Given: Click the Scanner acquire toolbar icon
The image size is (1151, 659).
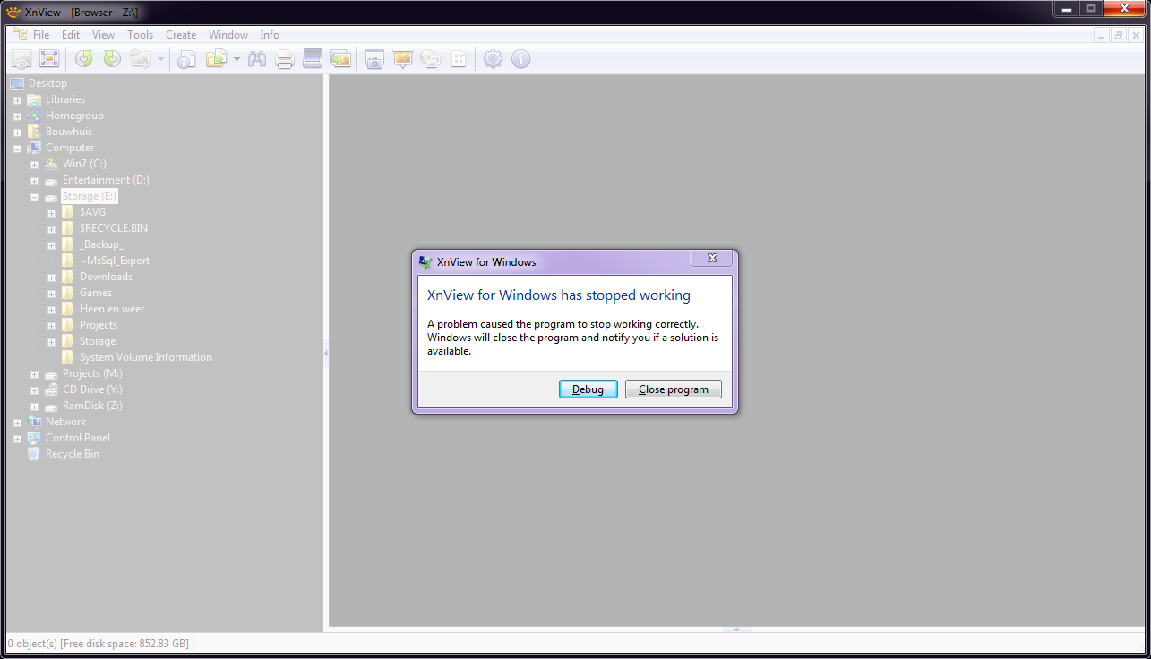Looking at the screenshot, I should tap(313, 59).
